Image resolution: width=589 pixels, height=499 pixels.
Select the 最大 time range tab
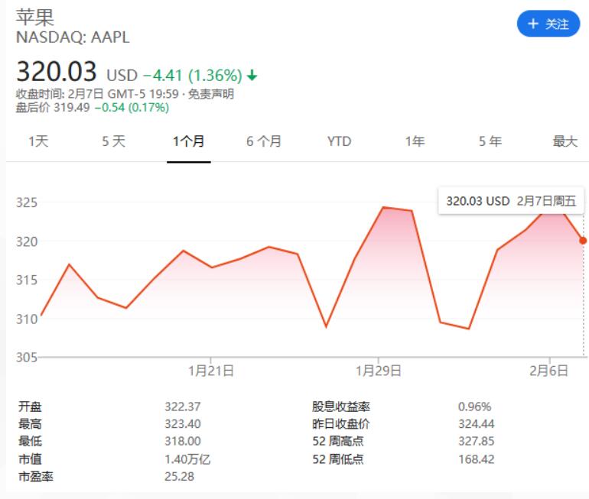click(565, 141)
